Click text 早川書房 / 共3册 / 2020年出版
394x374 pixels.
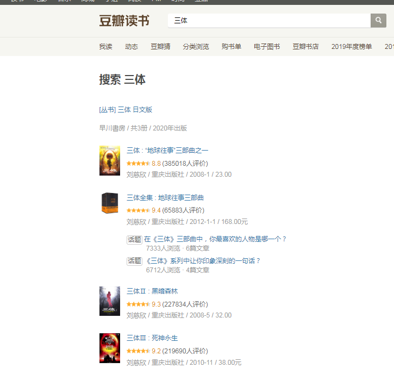point(143,128)
